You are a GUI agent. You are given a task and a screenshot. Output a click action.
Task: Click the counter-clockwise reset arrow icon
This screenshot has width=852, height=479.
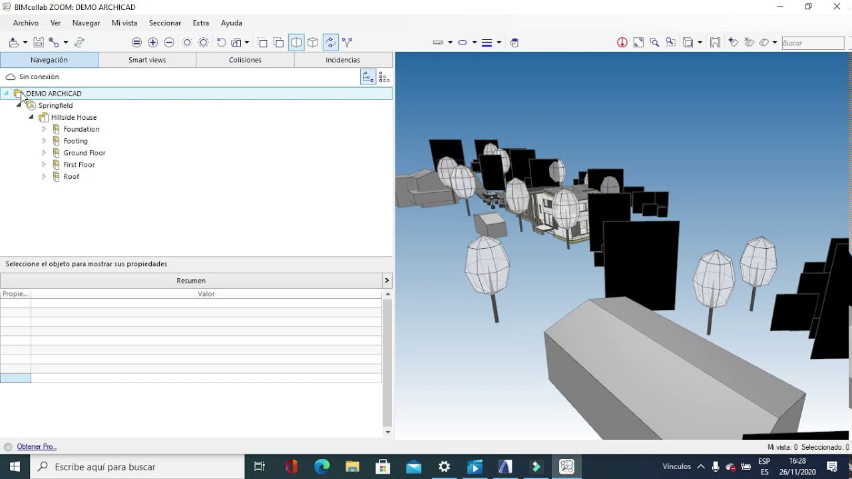[x=222, y=43]
